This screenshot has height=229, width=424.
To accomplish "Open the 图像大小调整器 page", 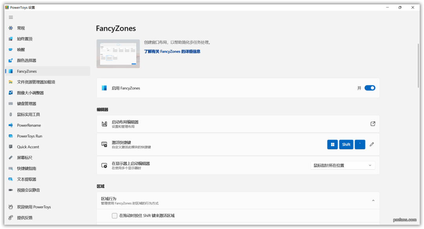I will pyautogui.click(x=48, y=93).
